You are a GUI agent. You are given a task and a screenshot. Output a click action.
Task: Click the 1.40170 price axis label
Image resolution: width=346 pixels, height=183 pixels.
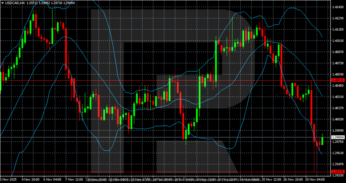pos(338,108)
